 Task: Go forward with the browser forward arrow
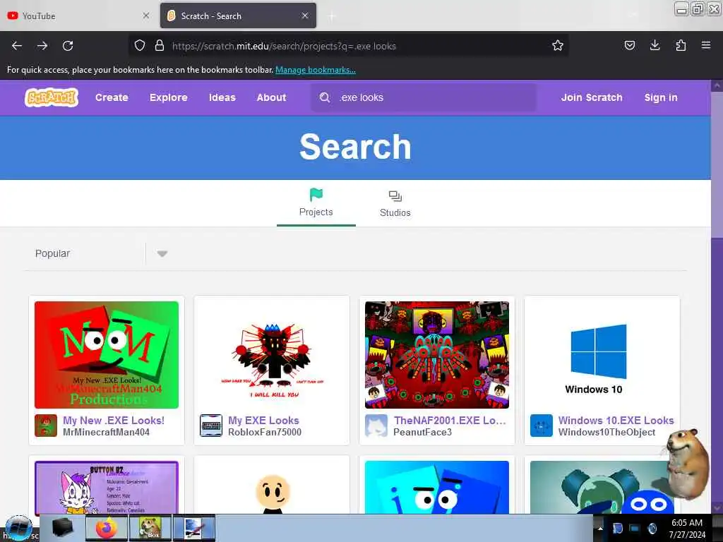tap(42, 46)
